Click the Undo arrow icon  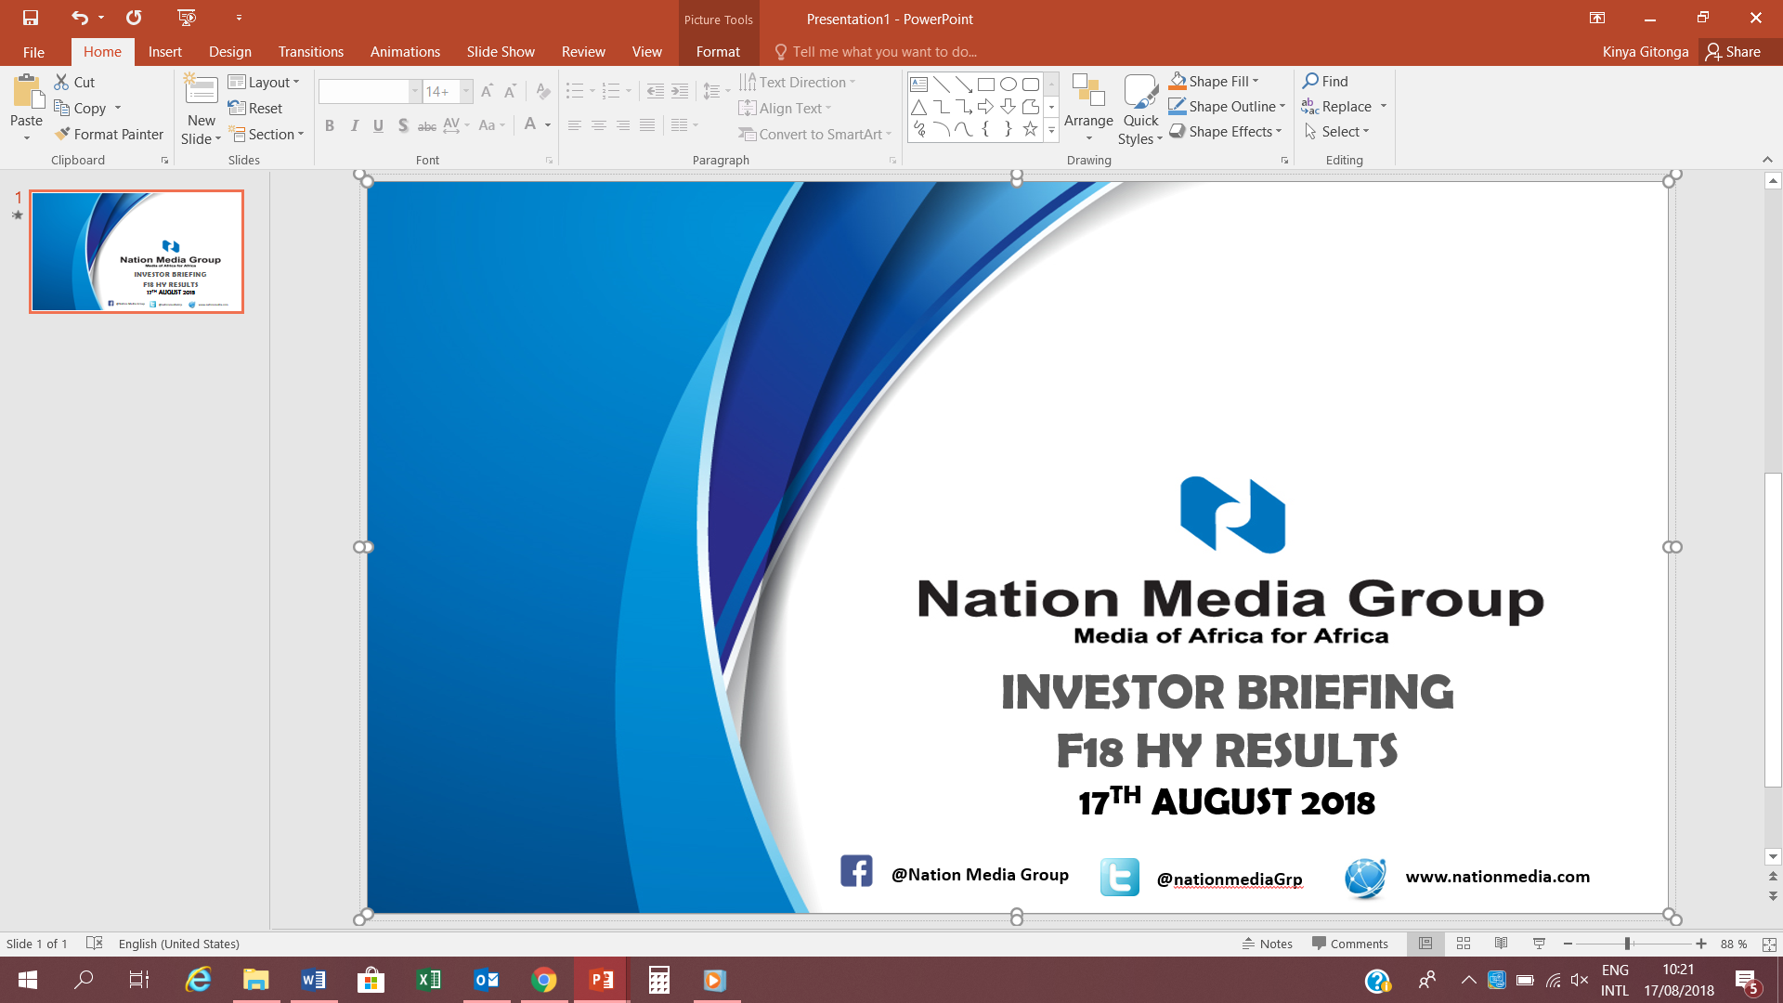pos(80,18)
